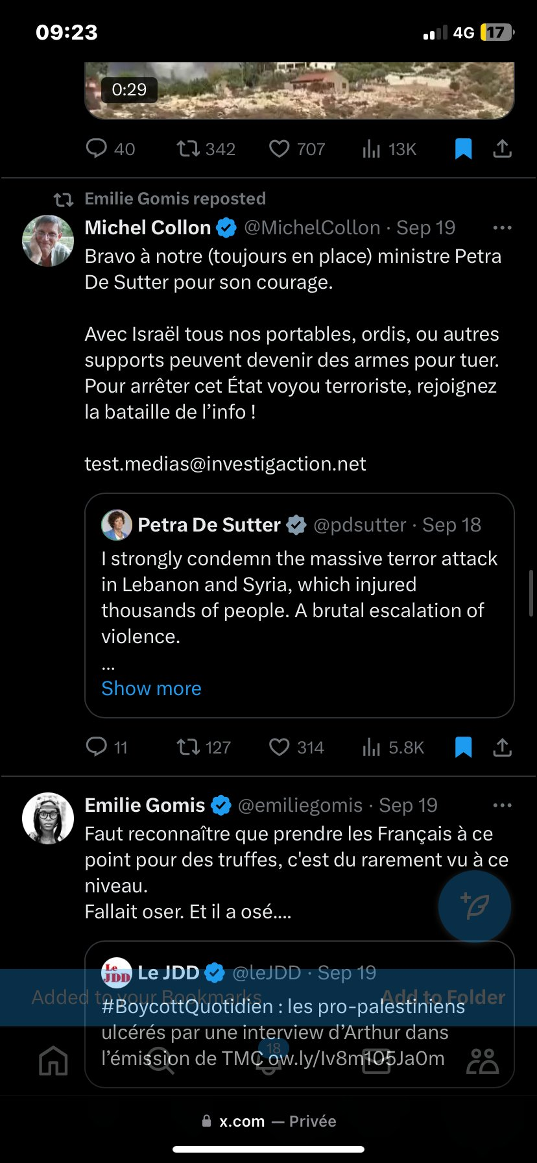Remove bookmark from Michel Collon's post

(x=463, y=747)
